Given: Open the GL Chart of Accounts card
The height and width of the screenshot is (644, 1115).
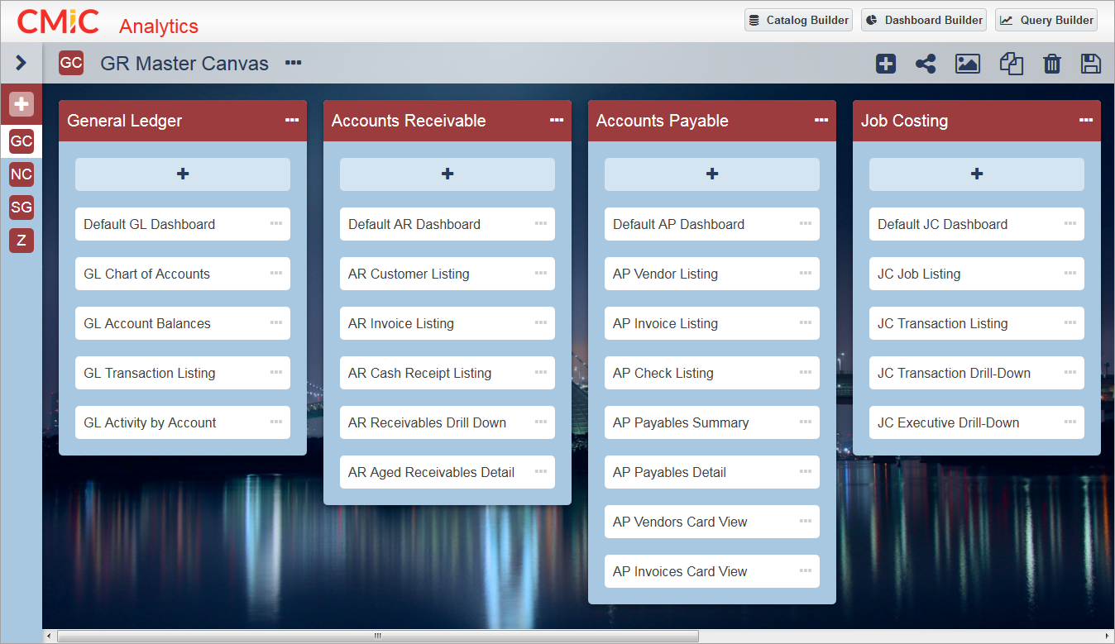Looking at the screenshot, I should [x=183, y=274].
